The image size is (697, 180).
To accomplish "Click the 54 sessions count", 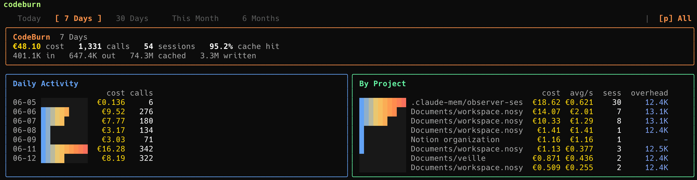I will [148, 46].
